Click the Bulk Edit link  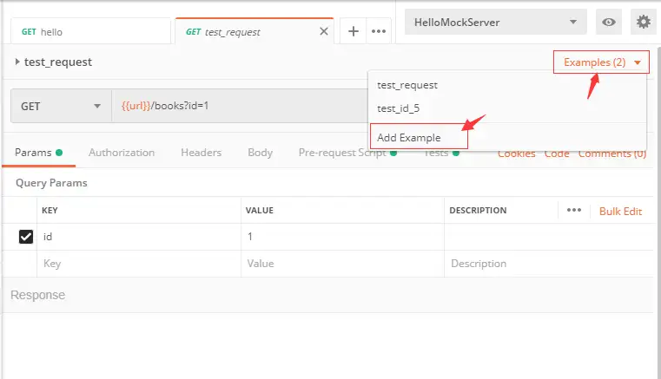[x=620, y=211]
